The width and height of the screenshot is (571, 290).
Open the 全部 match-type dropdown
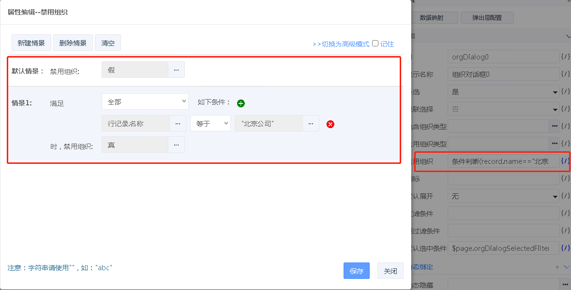pyautogui.click(x=145, y=101)
